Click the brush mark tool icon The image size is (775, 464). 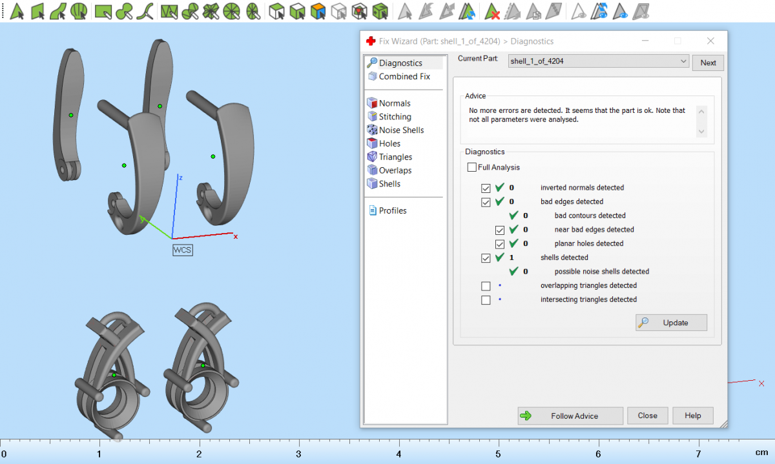[x=125, y=11]
